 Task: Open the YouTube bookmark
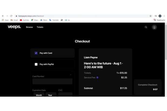point(24,20)
